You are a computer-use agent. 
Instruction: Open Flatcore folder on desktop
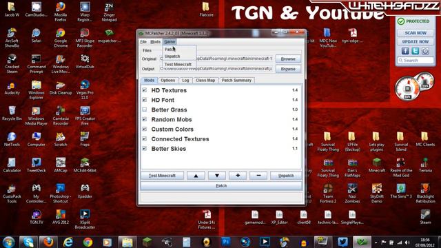click(206, 10)
